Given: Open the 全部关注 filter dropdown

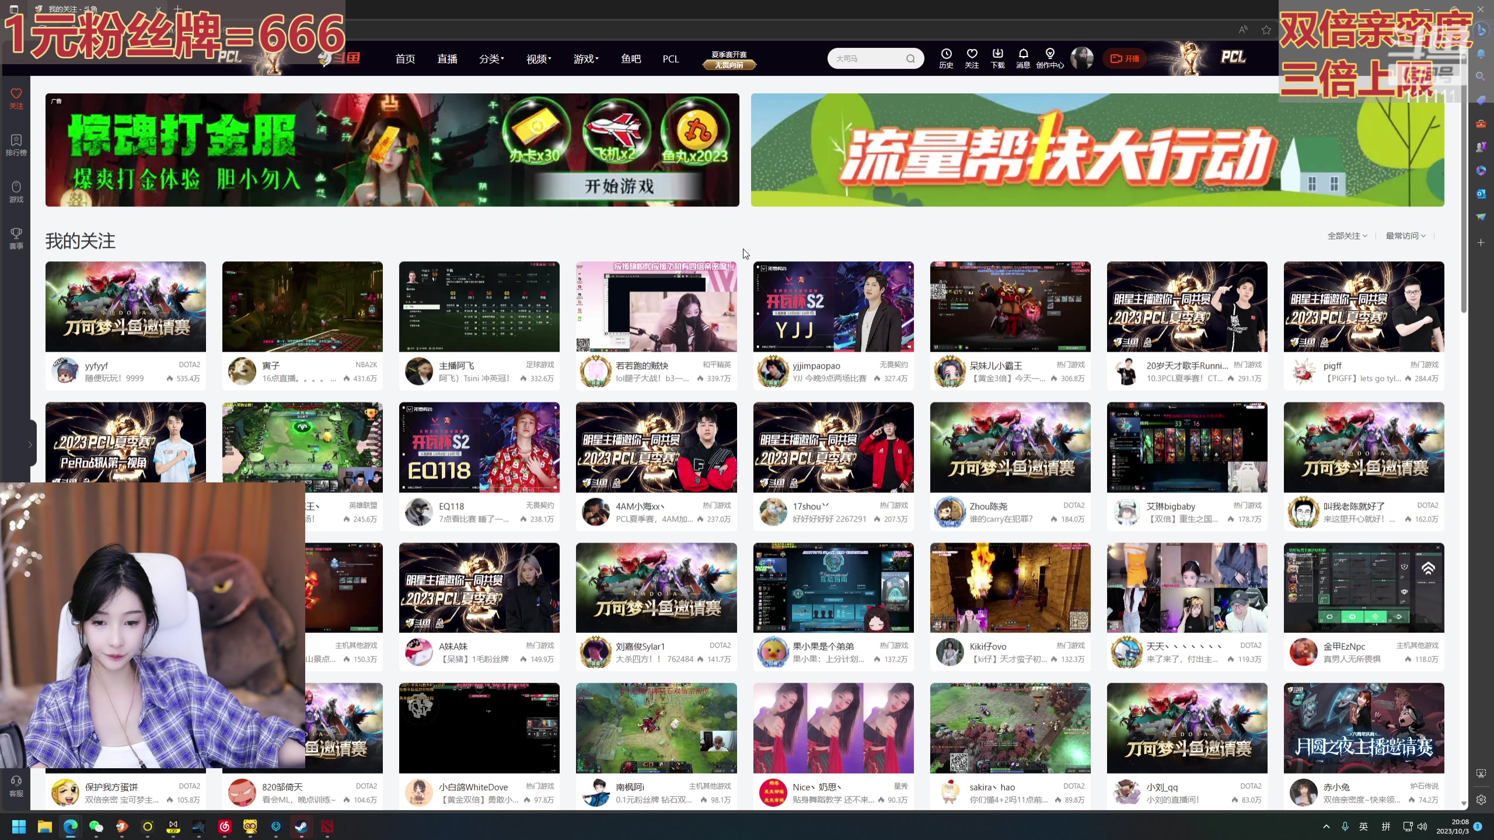Looking at the screenshot, I should click(1347, 236).
